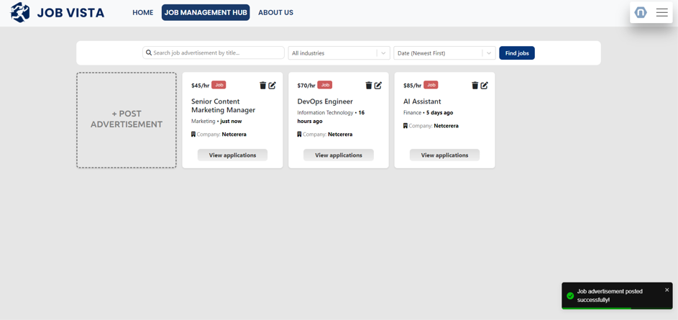
Task: View applications for DevOps Engineer
Action: pyautogui.click(x=339, y=155)
